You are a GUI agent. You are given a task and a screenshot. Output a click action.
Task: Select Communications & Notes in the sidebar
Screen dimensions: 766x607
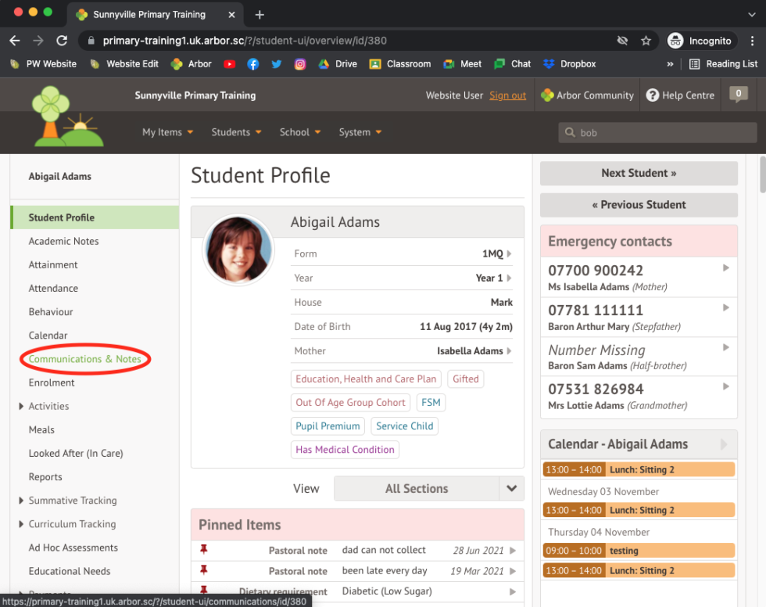84,359
